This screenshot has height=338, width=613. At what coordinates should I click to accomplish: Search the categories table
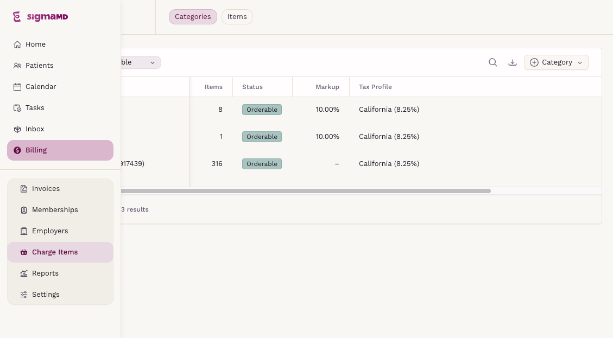pyautogui.click(x=492, y=62)
